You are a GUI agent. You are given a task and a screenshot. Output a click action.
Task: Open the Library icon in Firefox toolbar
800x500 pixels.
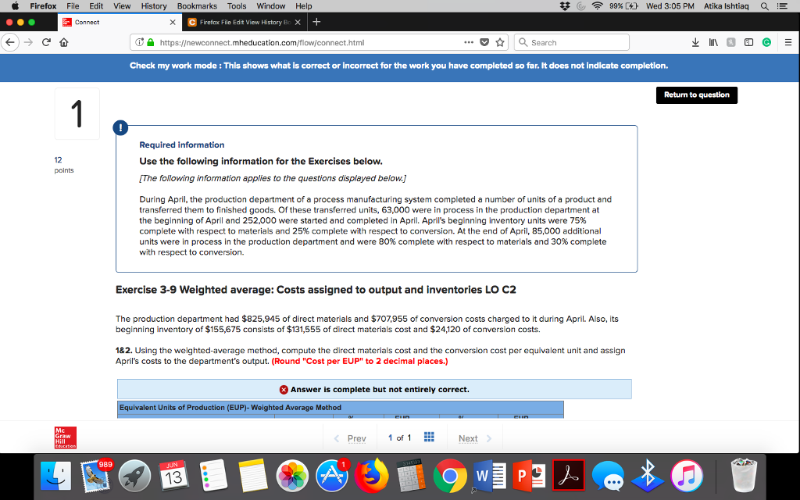coord(713,41)
